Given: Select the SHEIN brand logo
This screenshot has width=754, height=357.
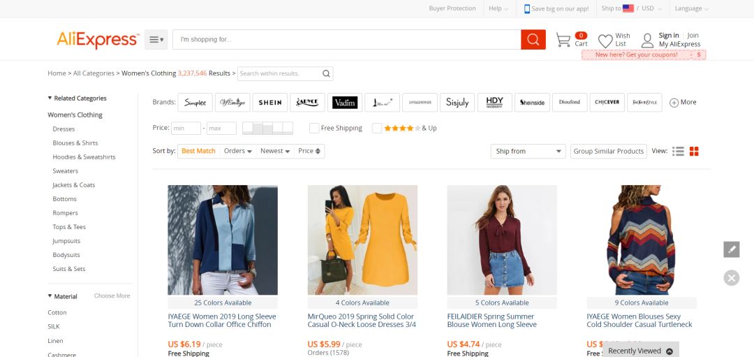Looking at the screenshot, I should (x=269, y=103).
